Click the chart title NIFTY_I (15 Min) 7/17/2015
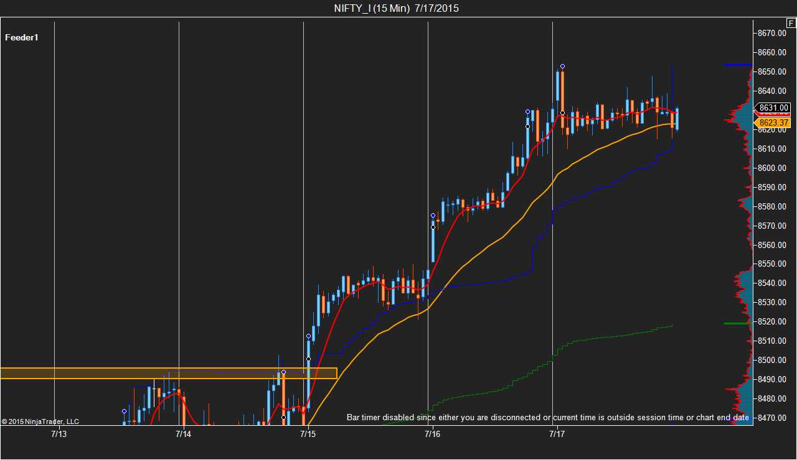This screenshot has height=460, width=797. (x=397, y=8)
